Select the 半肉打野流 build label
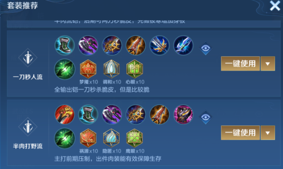 tap(28, 146)
